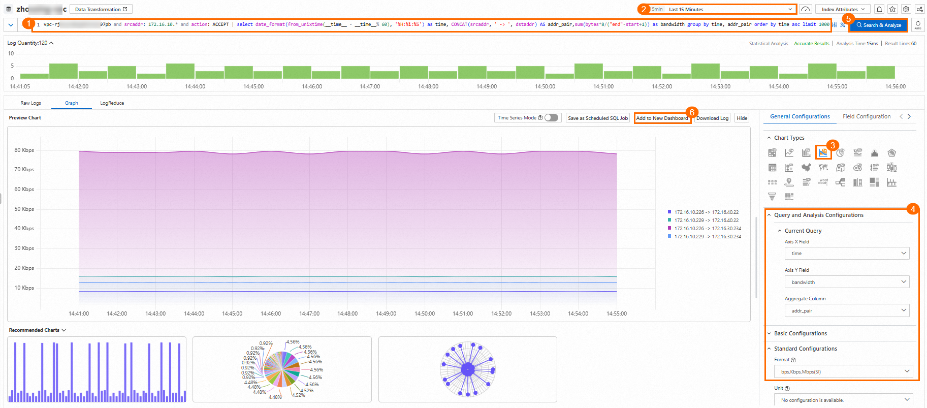Click the Search & Analyze button
Viewport: 927px width, 408px height.
878,25
